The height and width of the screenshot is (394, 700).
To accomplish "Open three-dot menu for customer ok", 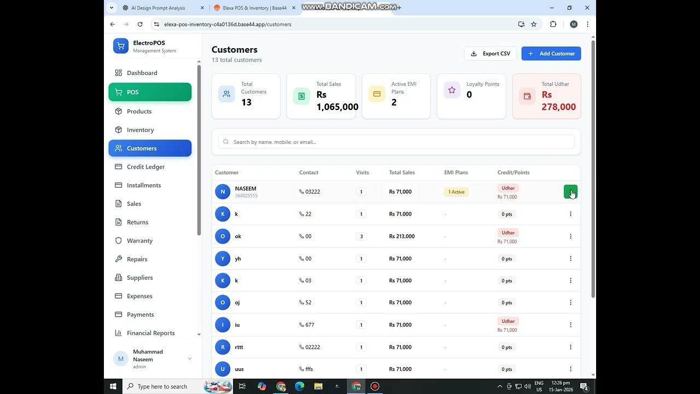I will coord(570,236).
